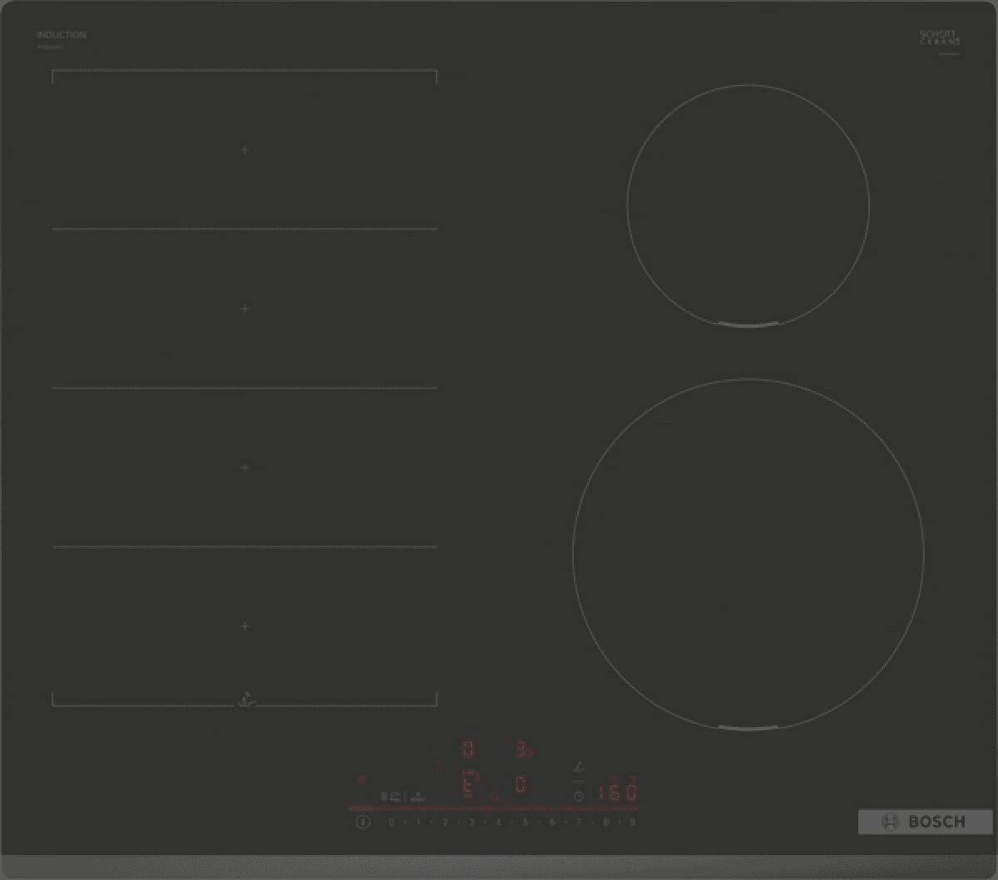Select the top-left cooking zone display
This screenshot has width=998, height=880.
[x=467, y=749]
